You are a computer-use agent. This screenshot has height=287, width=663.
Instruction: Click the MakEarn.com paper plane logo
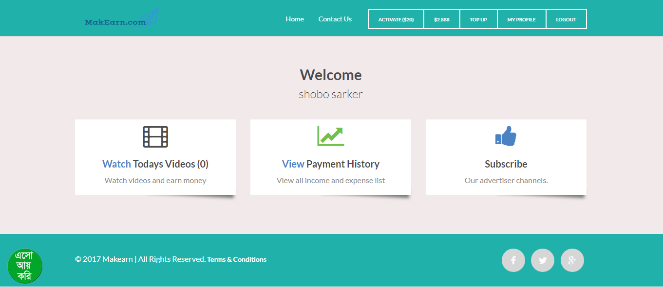click(122, 20)
